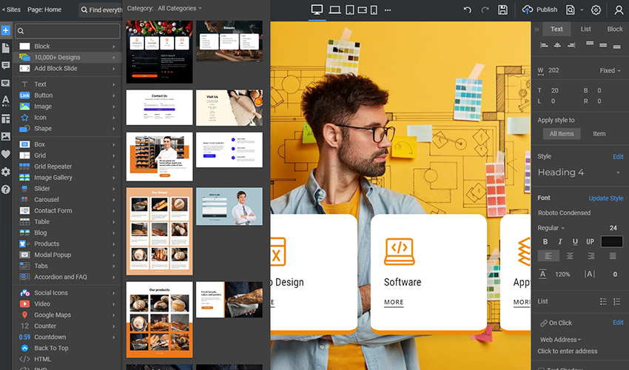
Task: Switch to laptop view icon
Action: (x=334, y=10)
